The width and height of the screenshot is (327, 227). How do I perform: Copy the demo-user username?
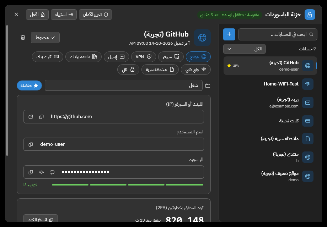31,144
